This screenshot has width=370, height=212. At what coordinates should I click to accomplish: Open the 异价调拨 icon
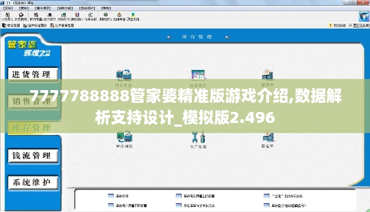(124, 139)
